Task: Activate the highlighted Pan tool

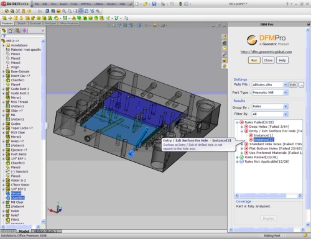Action: coord(81,11)
